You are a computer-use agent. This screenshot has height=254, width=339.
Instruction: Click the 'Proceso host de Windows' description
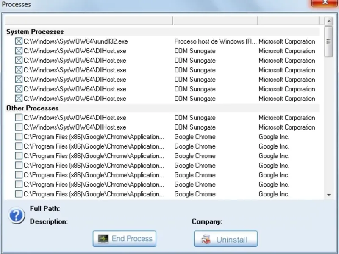click(x=215, y=41)
